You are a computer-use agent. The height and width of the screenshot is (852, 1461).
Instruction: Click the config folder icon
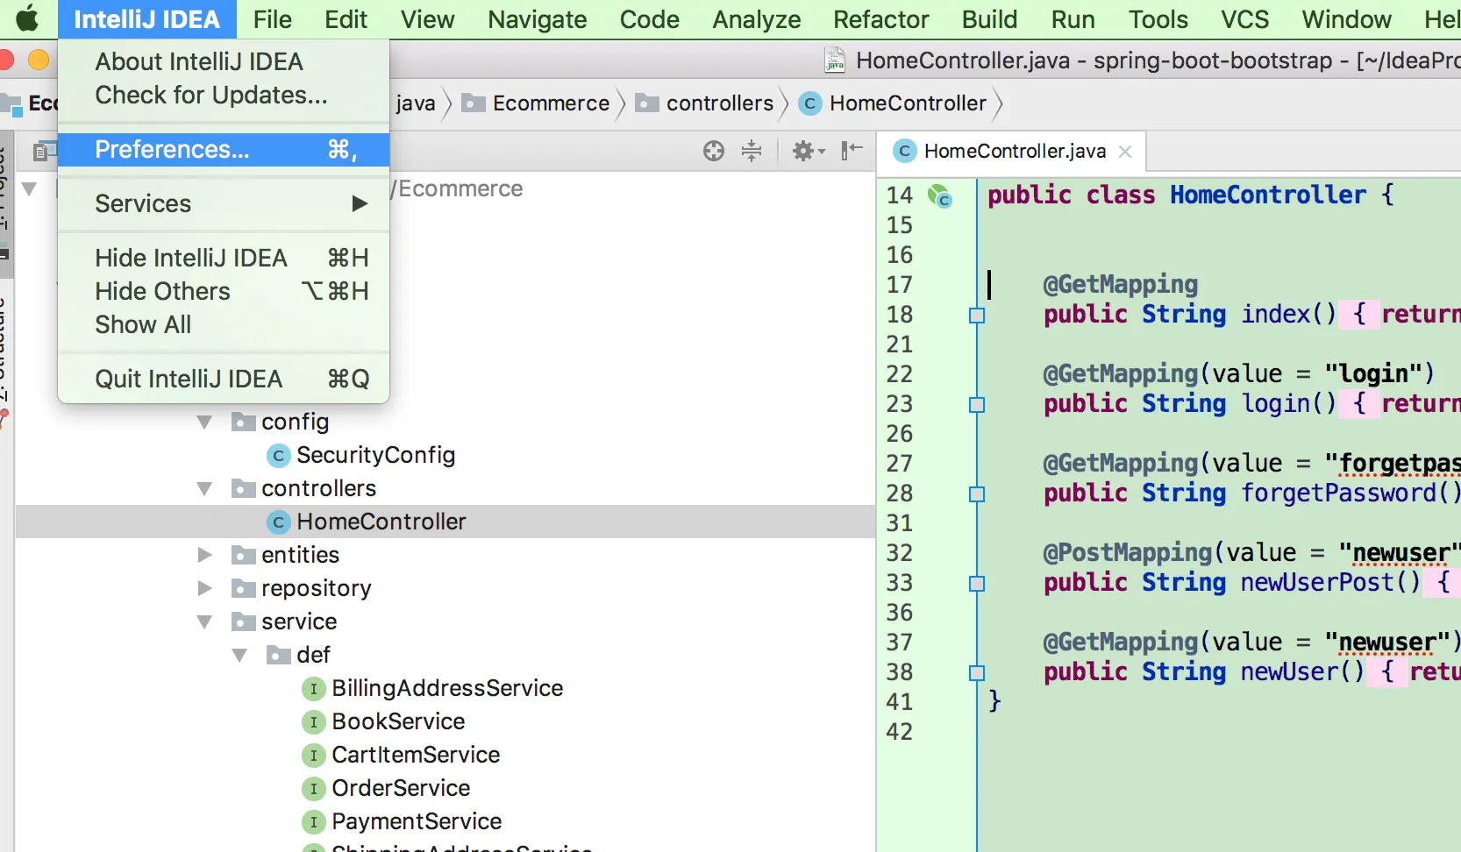(x=243, y=422)
